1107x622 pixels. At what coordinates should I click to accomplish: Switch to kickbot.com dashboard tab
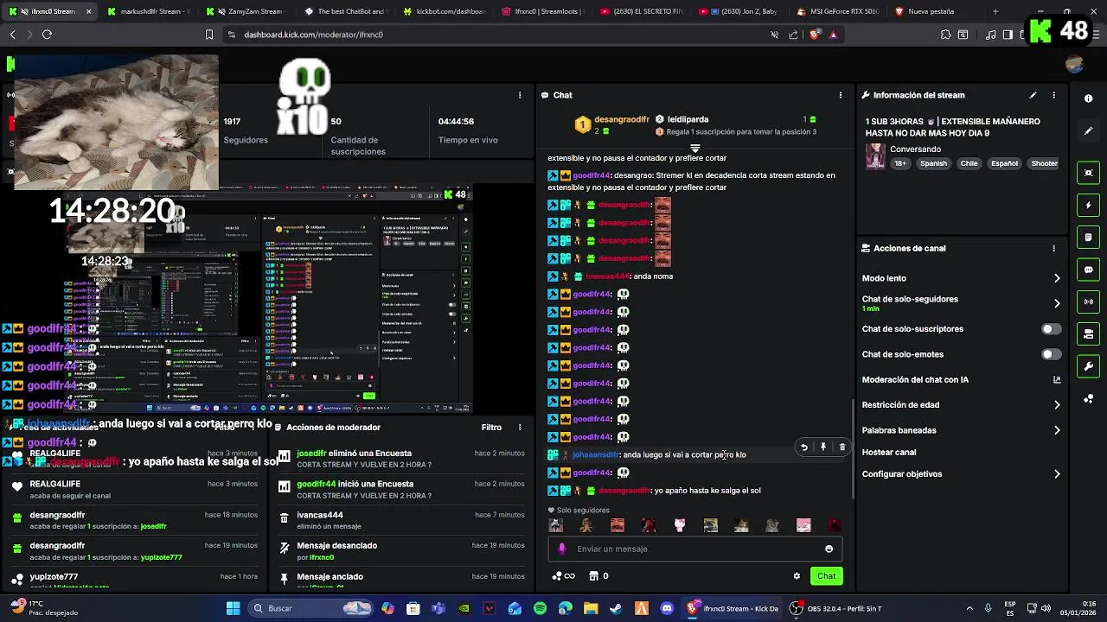(x=444, y=11)
